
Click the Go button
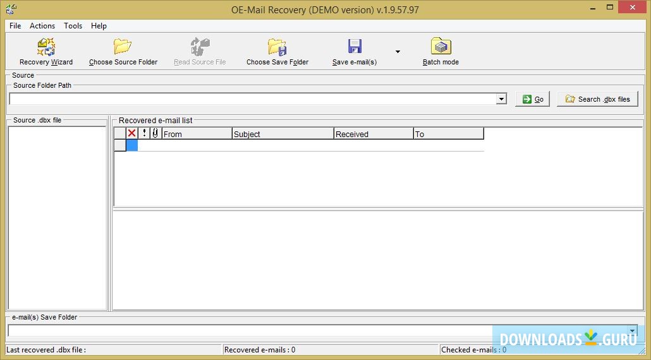point(533,99)
